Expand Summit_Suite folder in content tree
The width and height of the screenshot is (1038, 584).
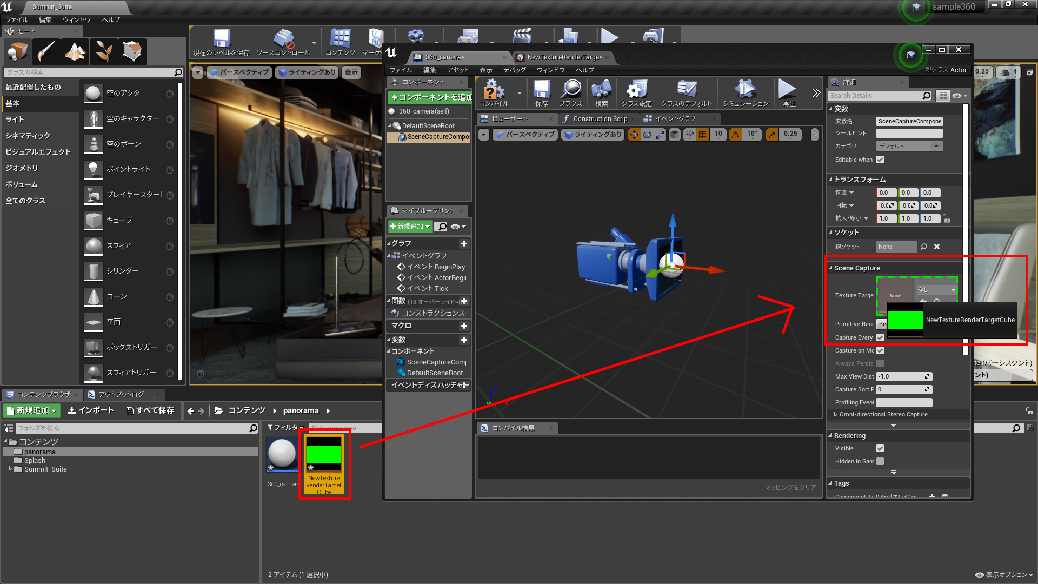click(x=10, y=469)
